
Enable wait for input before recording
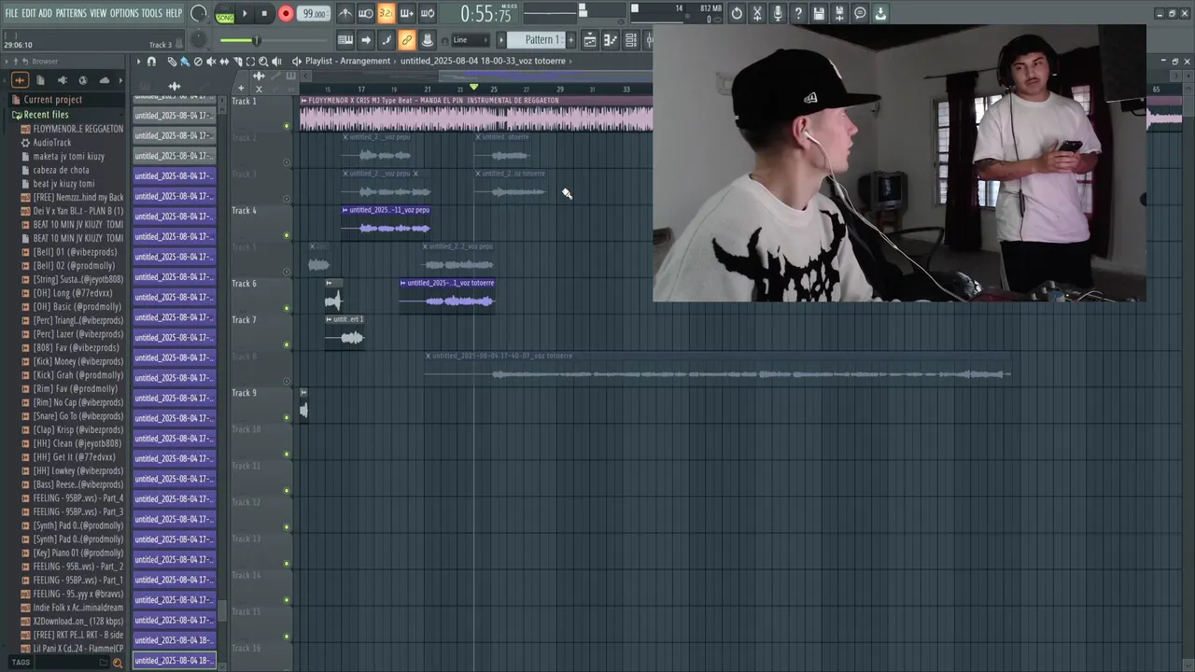click(x=366, y=13)
